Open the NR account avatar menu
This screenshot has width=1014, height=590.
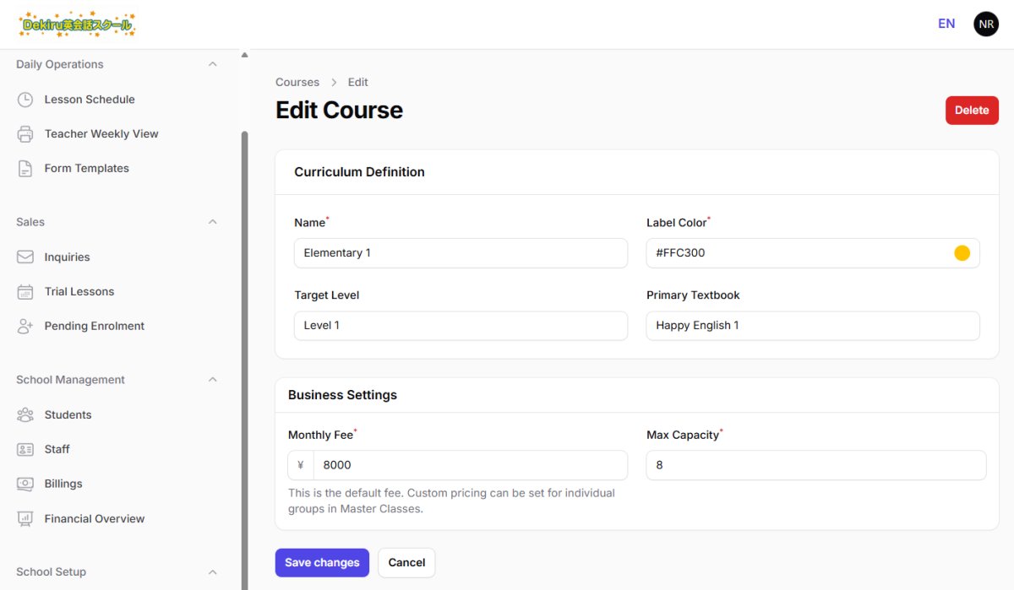(x=986, y=24)
